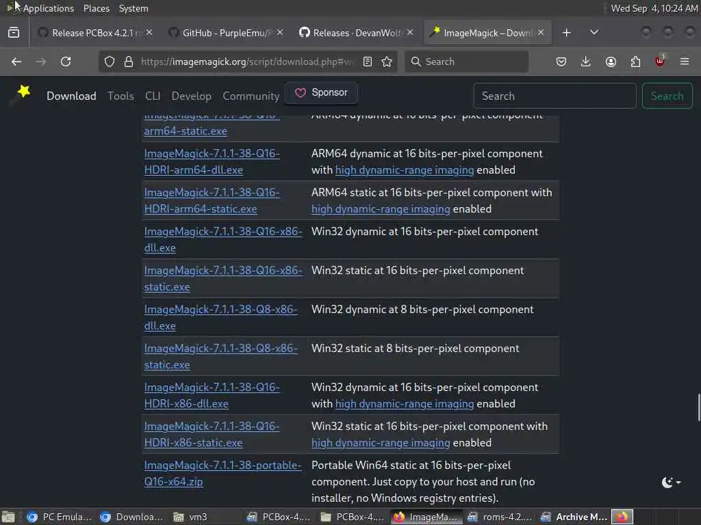This screenshot has height=525, width=701.
Task: Open the Firefox hamburger application menu
Action: 685,62
